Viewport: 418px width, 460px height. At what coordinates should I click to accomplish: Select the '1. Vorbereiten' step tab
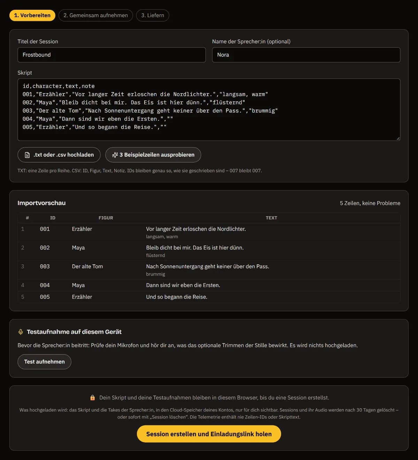[x=32, y=15]
